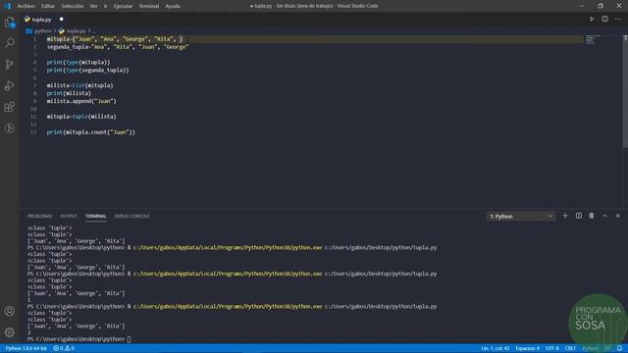Click the code minimap
The width and height of the screenshot is (628, 353).
(592, 40)
